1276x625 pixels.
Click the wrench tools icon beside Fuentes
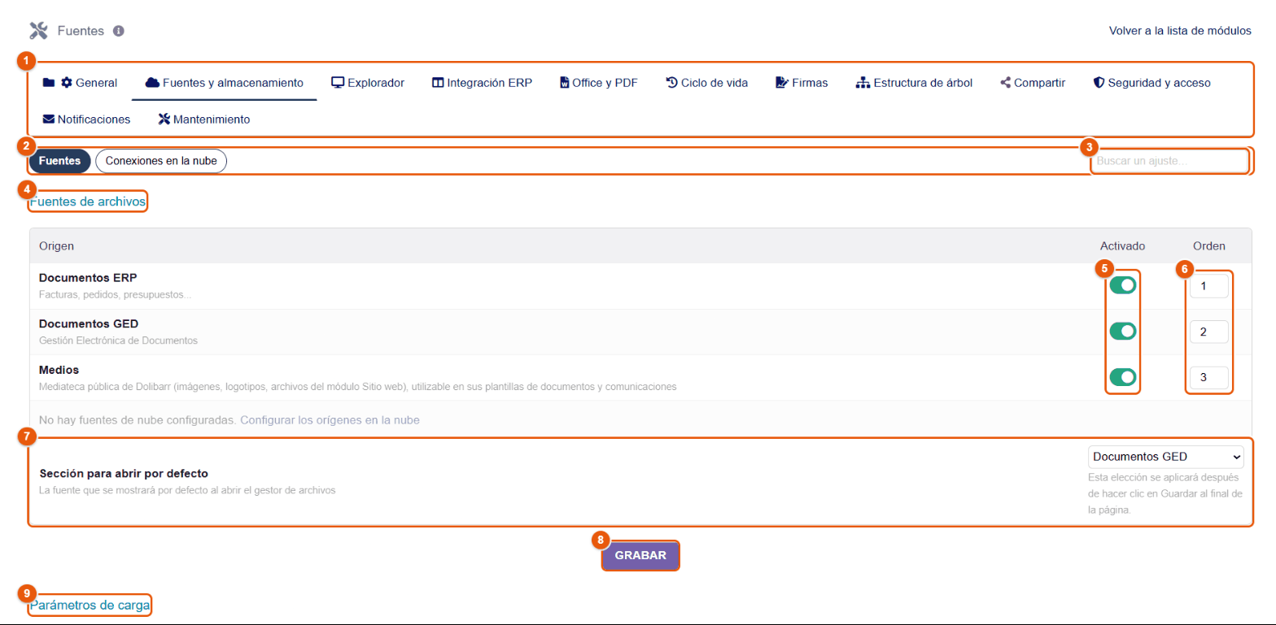click(39, 31)
